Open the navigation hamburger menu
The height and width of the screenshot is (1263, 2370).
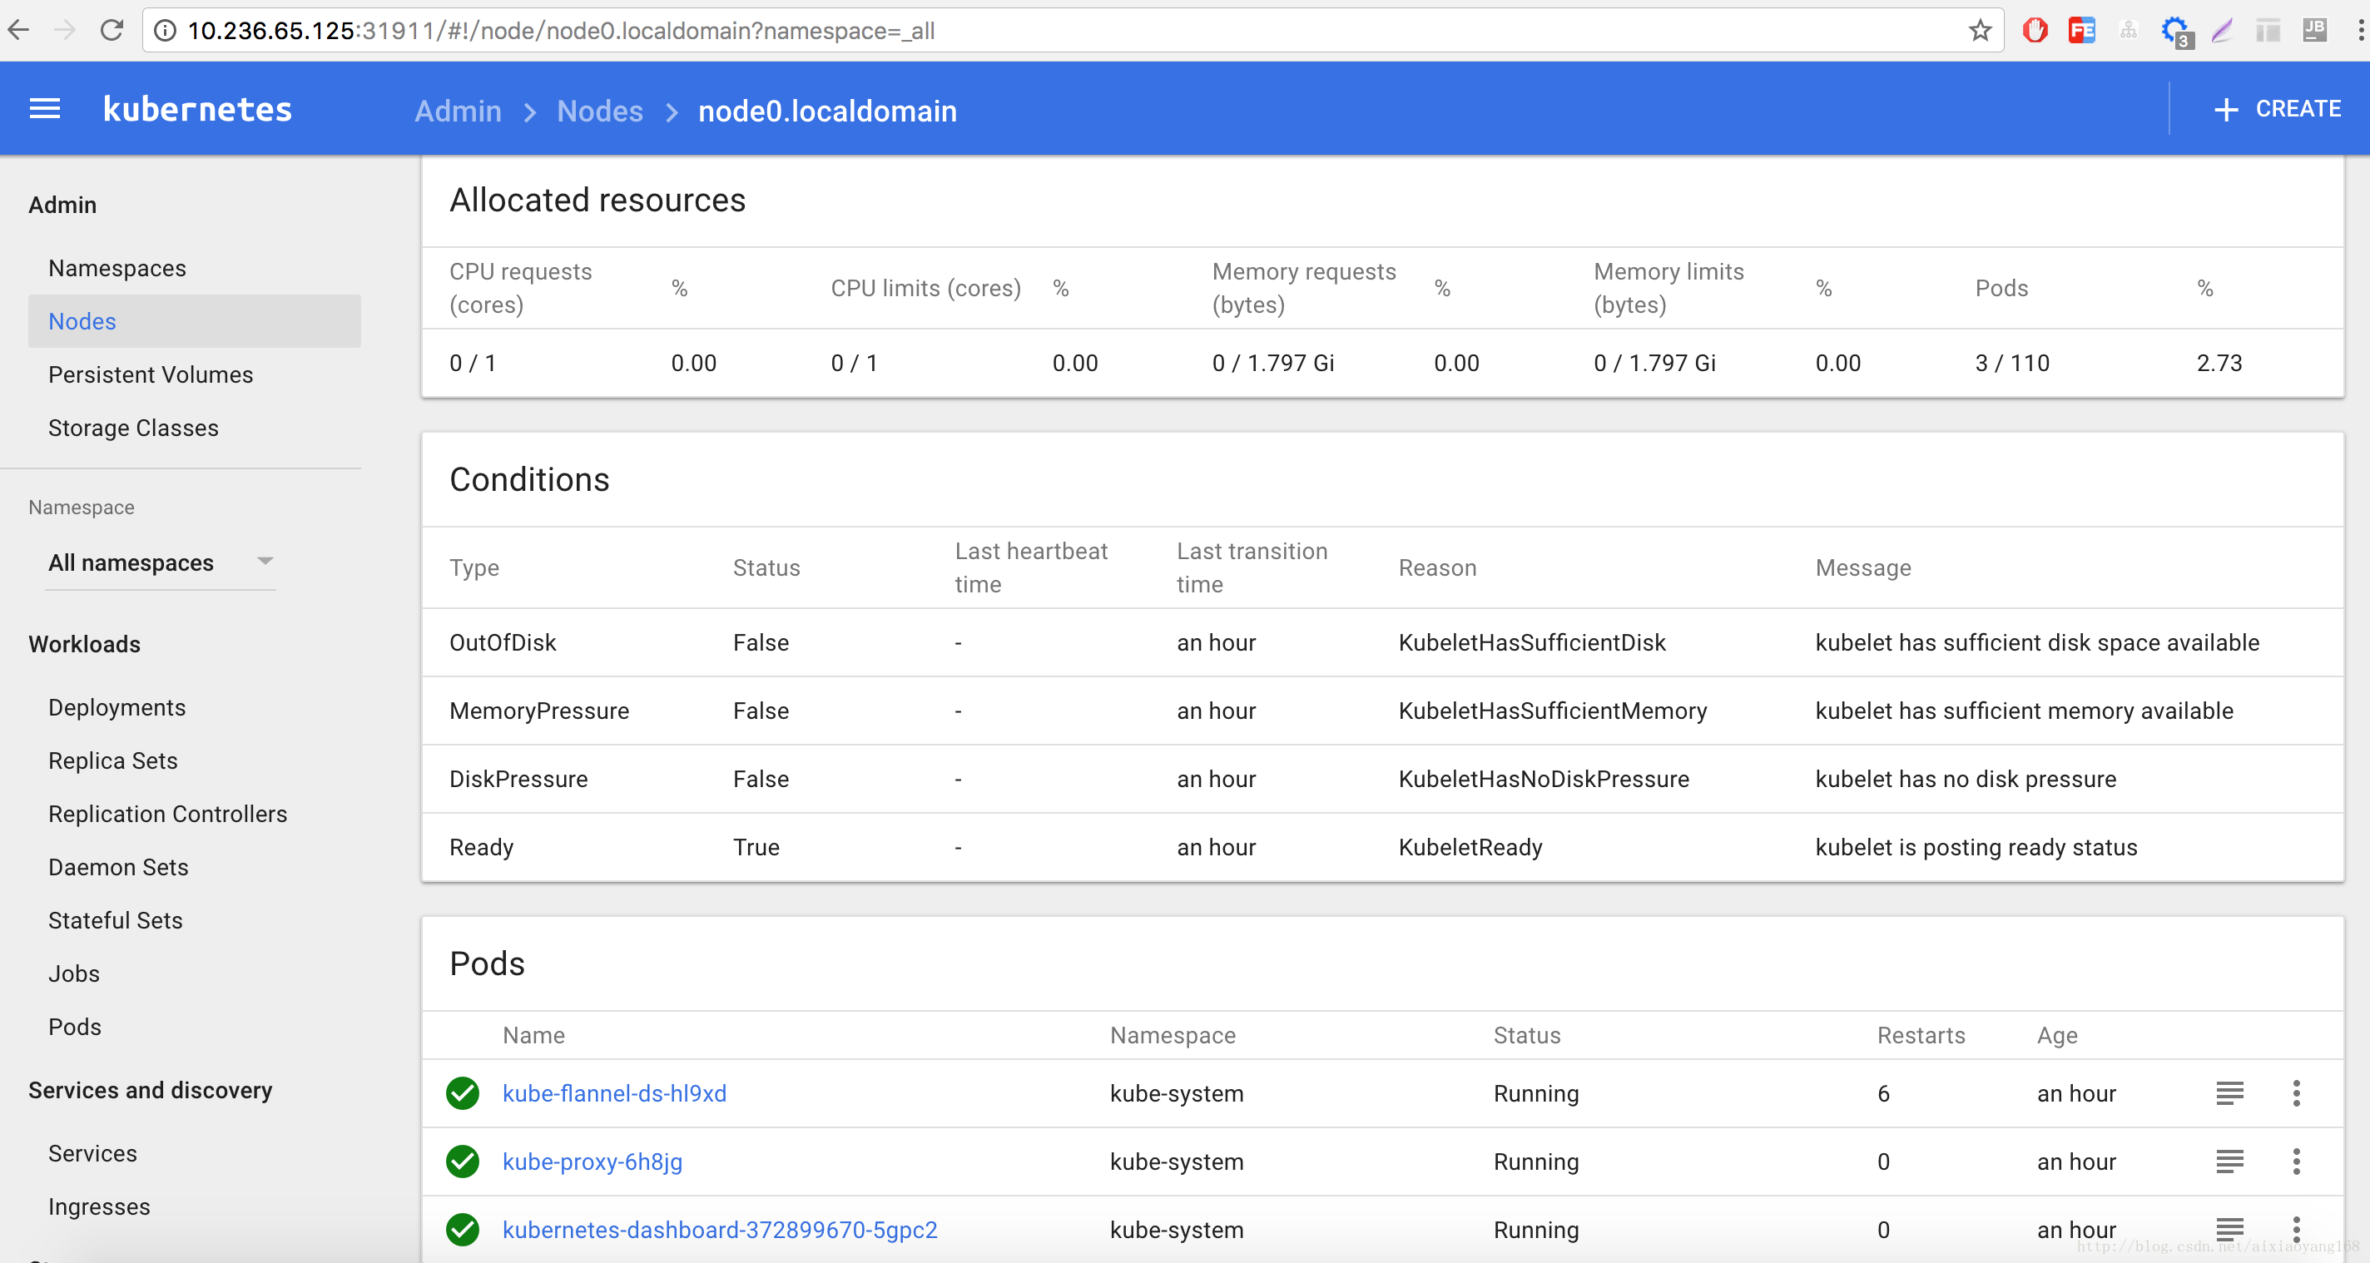click(43, 107)
